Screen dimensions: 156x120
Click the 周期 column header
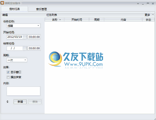tap(97, 20)
